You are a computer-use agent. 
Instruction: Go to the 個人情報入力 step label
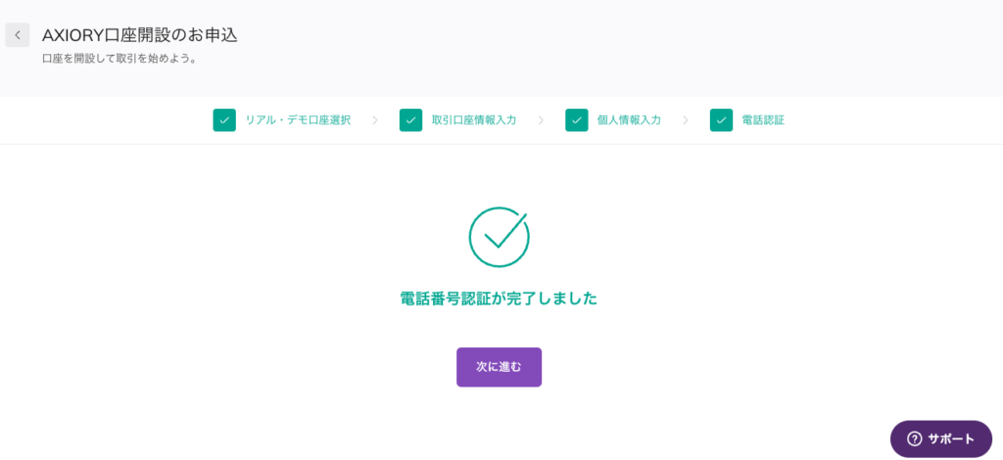pos(629,120)
